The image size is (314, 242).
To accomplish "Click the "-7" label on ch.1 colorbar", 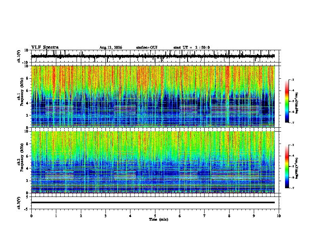I will (x=292, y=123).
